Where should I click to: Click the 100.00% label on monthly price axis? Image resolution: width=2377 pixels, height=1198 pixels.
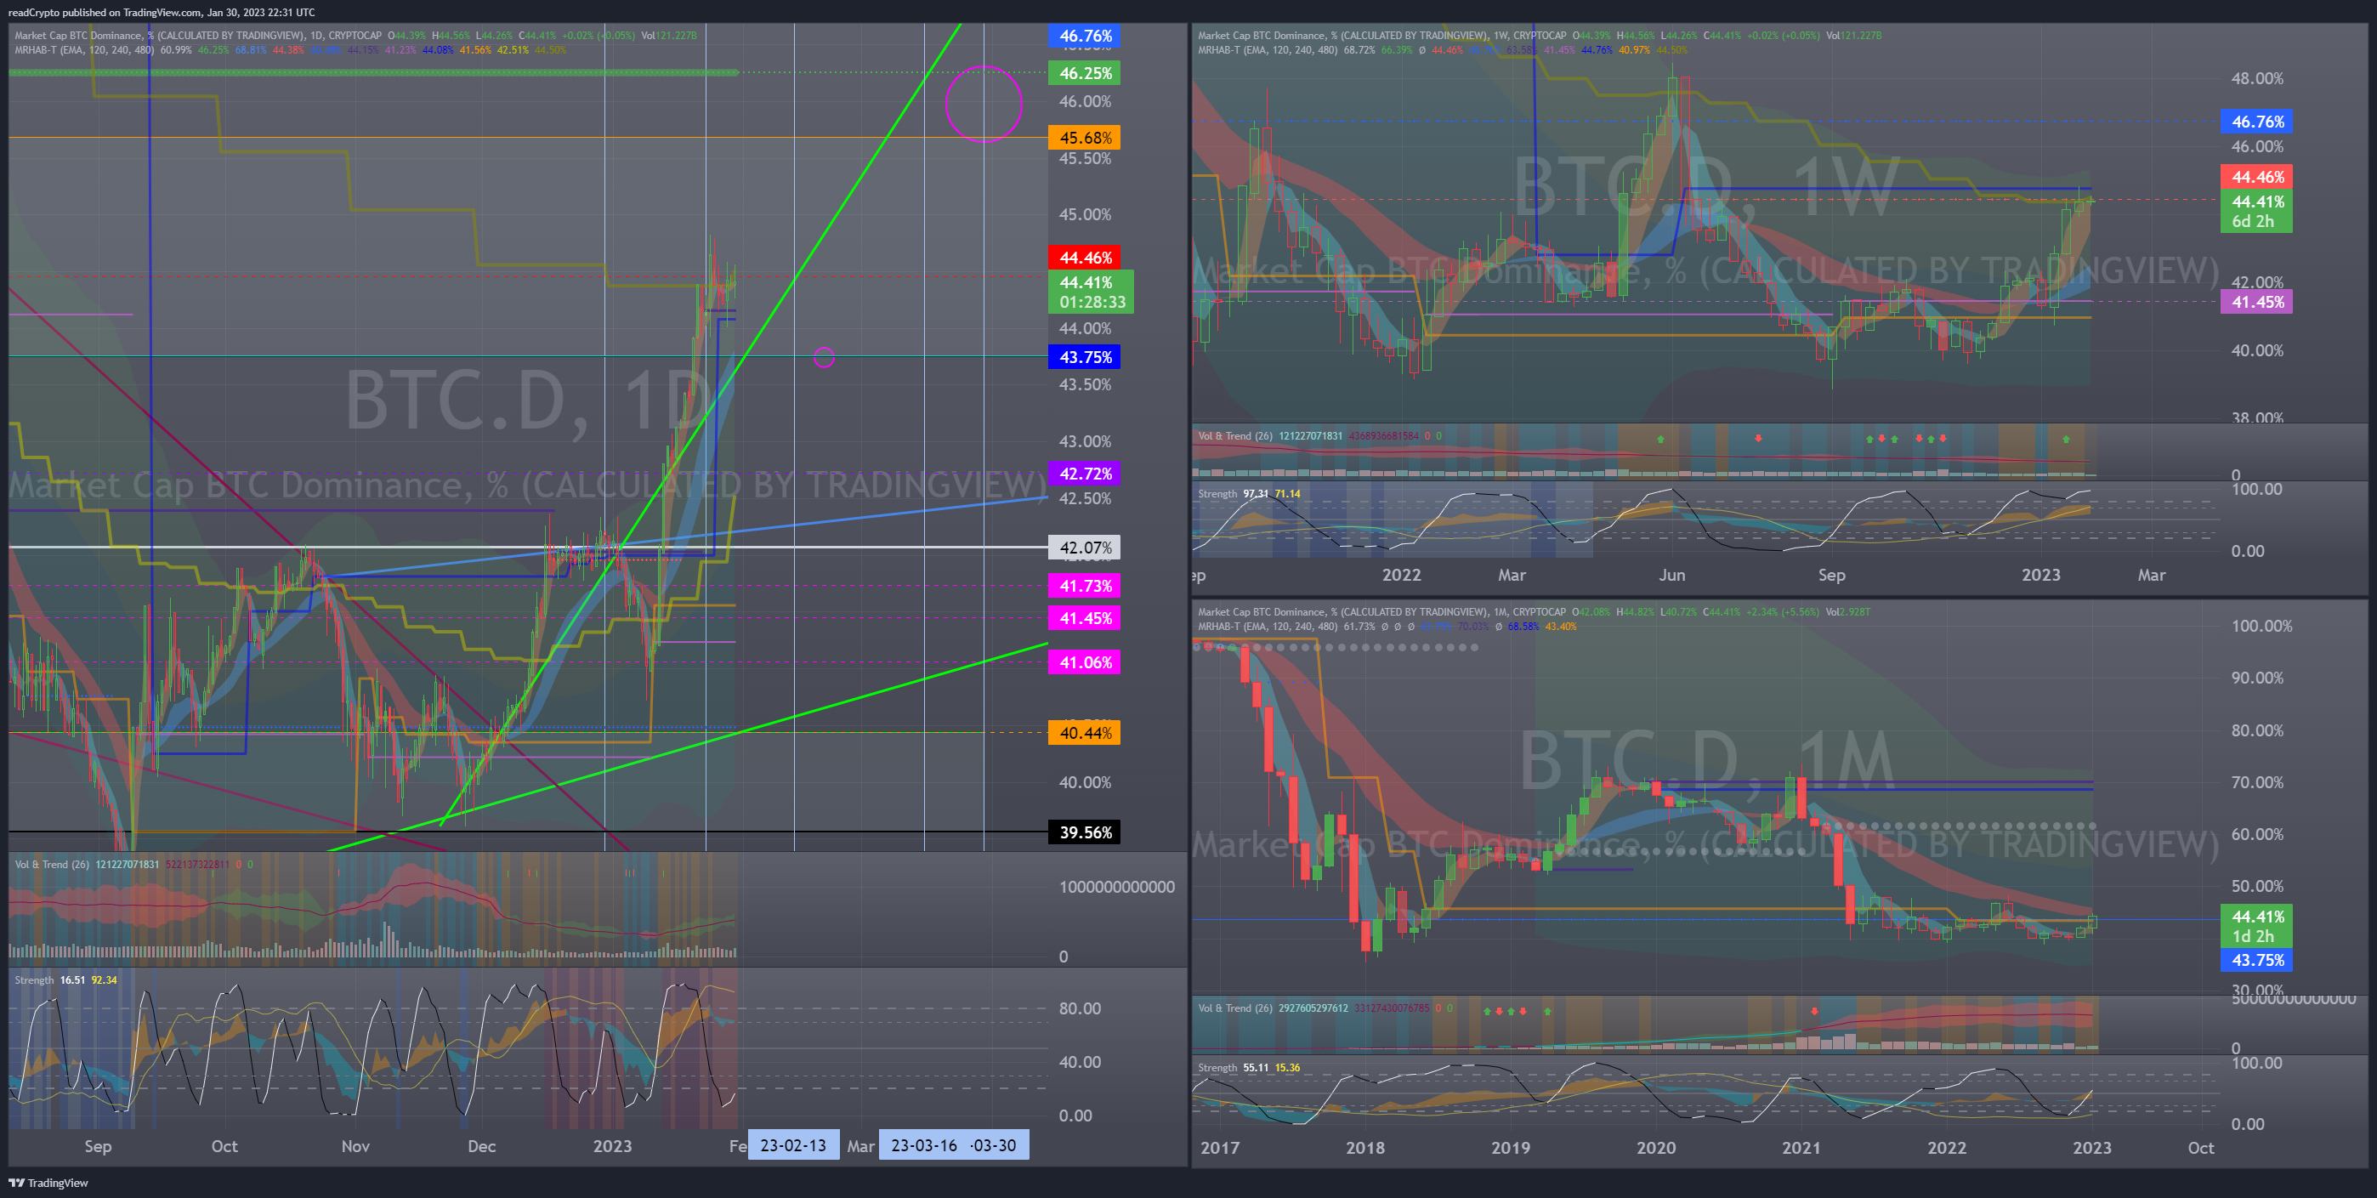2261,626
